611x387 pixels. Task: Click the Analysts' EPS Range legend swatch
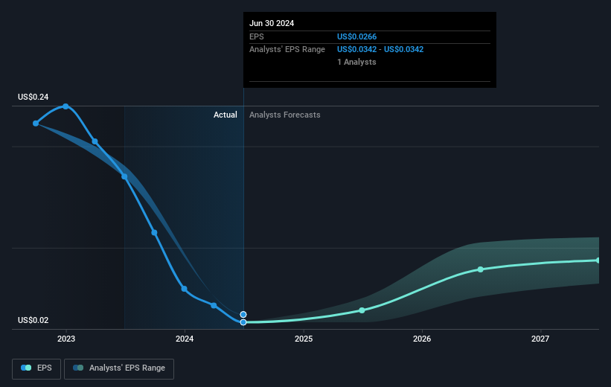tap(78, 368)
